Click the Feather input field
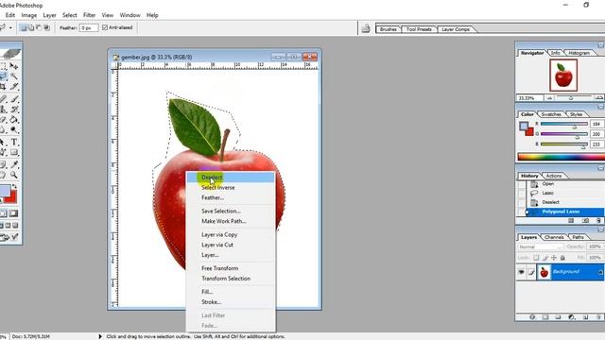Viewport: 605px width, 340px height. (x=88, y=27)
